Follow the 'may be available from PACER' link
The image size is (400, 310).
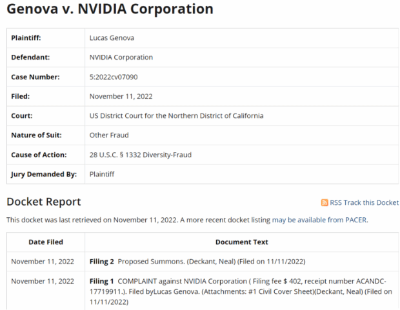click(319, 220)
